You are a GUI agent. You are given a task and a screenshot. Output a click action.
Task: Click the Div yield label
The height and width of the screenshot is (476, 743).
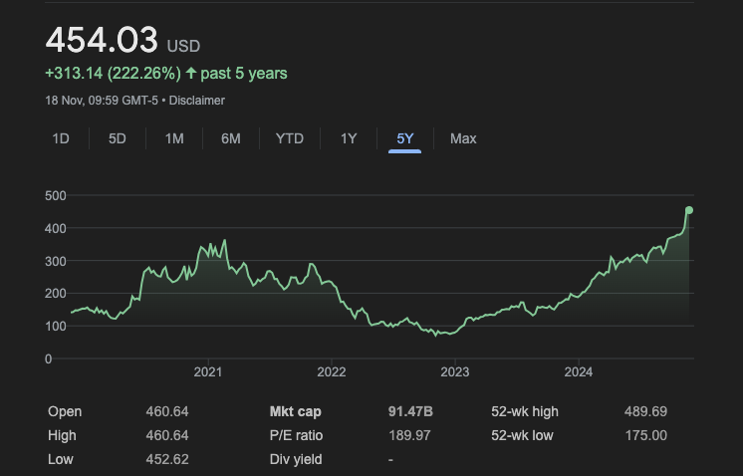pyautogui.click(x=296, y=459)
